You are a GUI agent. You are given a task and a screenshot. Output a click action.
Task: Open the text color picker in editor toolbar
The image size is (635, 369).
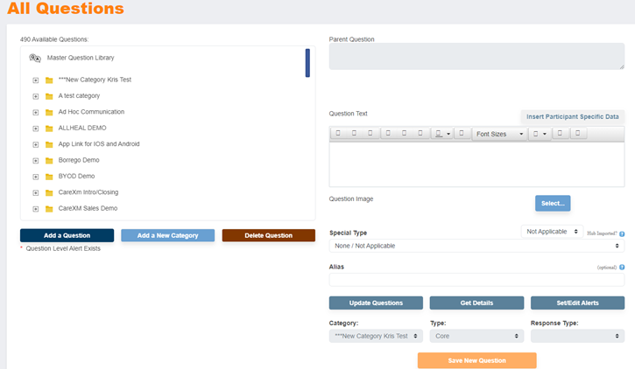tap(448, 134)
